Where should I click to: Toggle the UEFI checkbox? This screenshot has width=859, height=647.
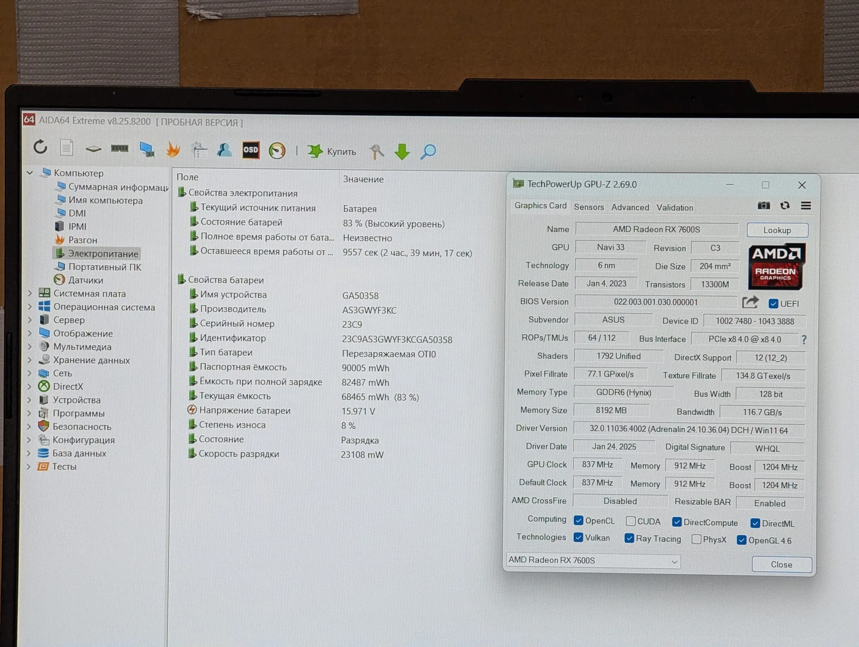pyautogui.click(x=773, y=304)
